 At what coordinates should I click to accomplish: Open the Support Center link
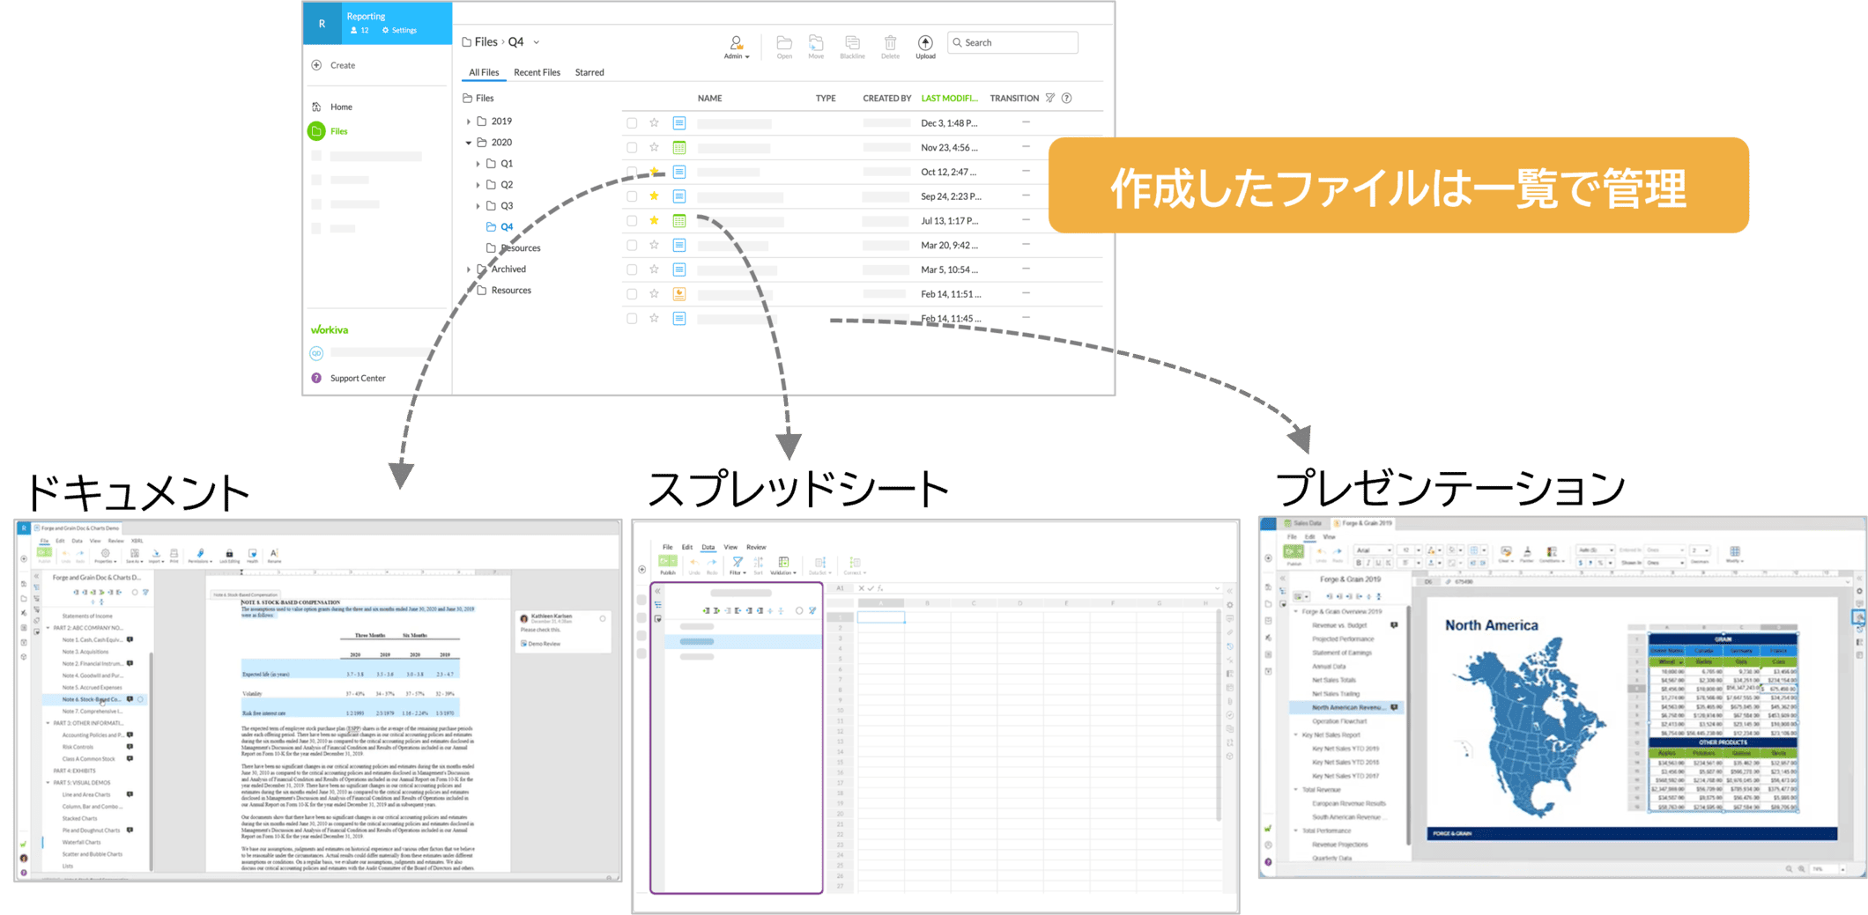click(357, 379)
